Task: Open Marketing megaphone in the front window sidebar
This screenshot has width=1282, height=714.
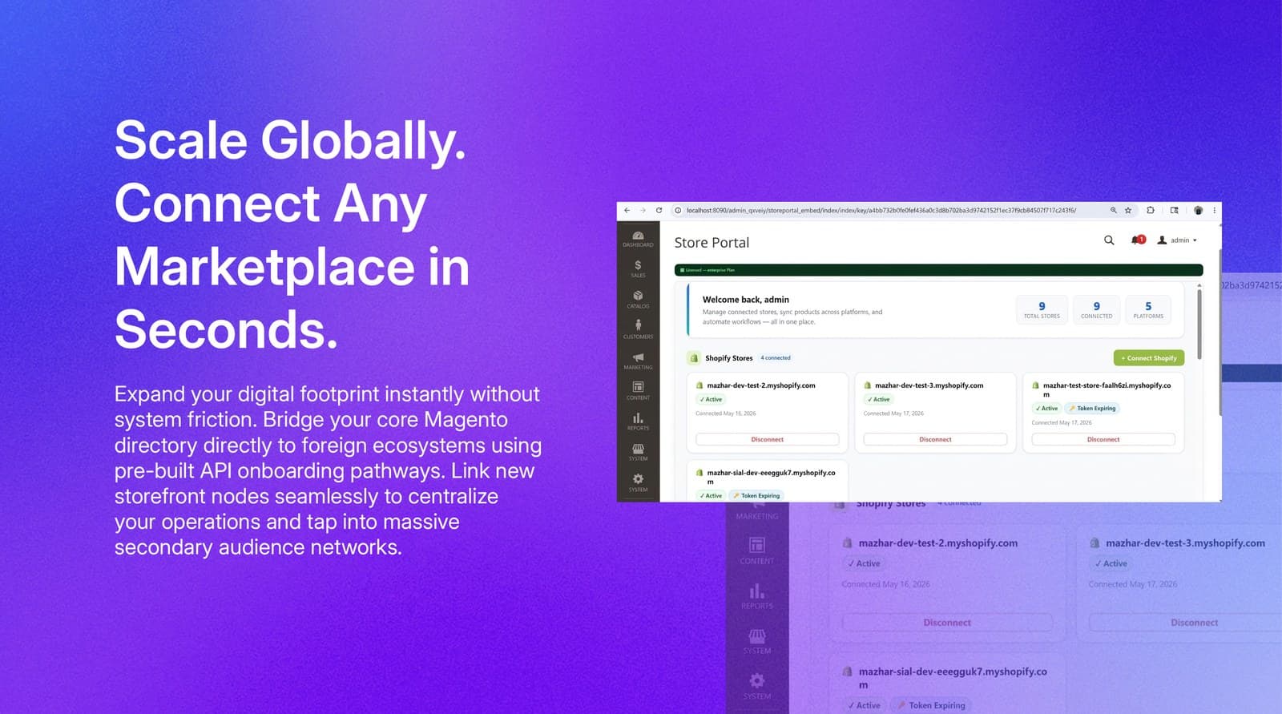Action: click(638, 361)
